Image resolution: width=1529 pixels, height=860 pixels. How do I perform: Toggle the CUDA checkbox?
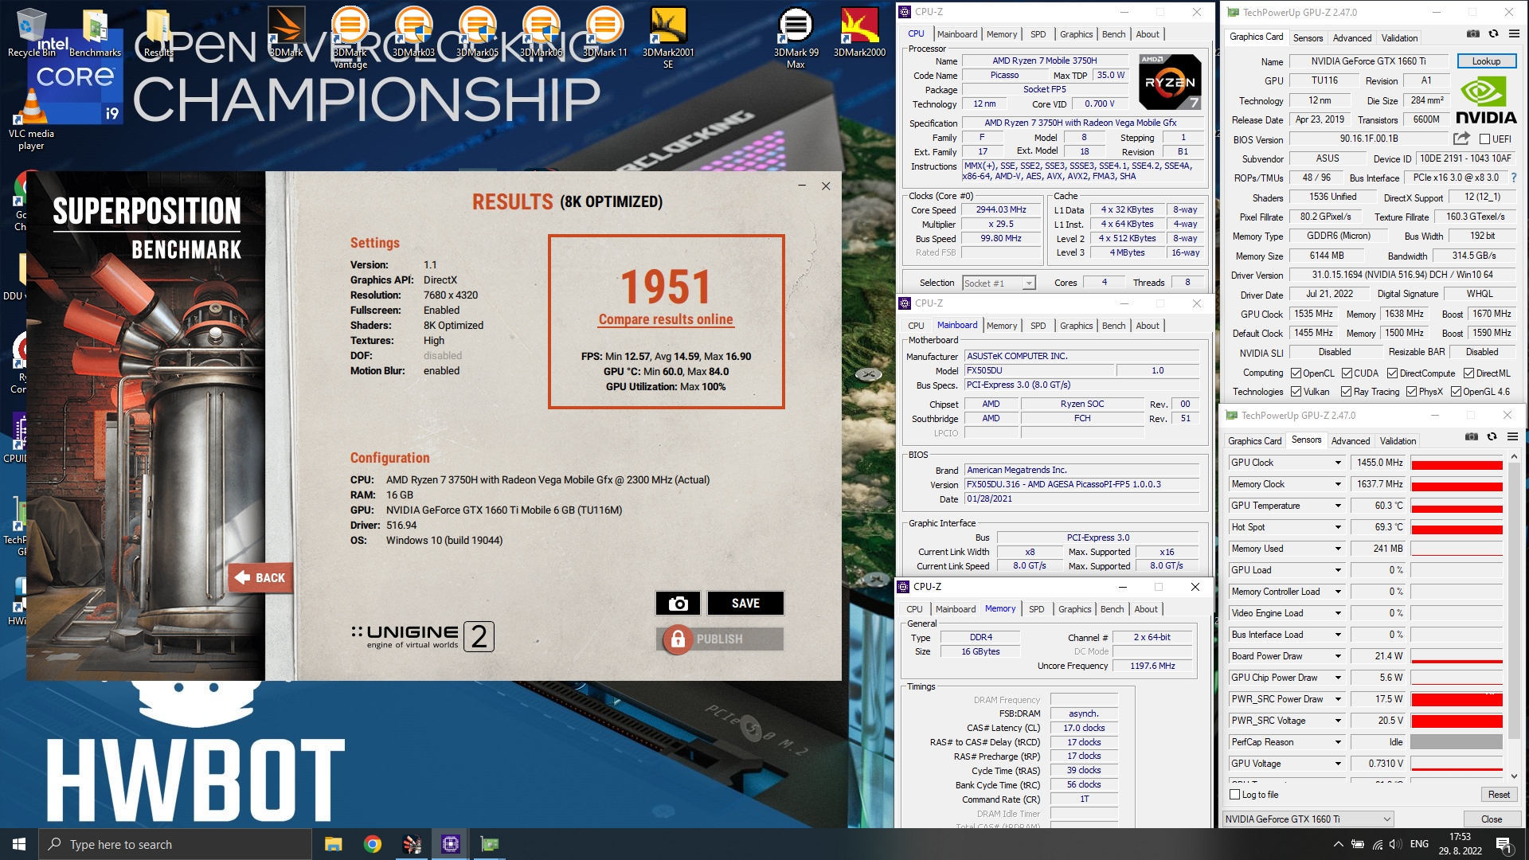click(1347, 373)
